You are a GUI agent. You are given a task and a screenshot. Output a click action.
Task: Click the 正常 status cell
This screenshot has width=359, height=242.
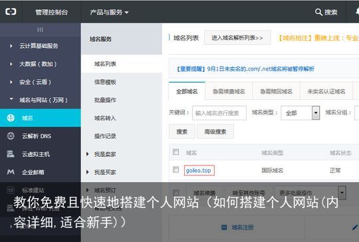335,170
